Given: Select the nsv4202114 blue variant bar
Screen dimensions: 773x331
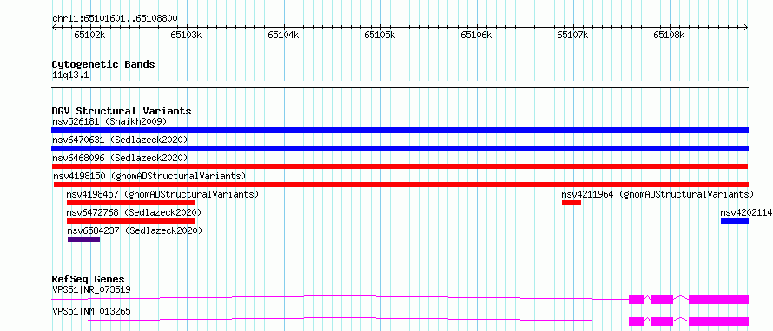Looking at the screenshot, I should 735,221.
